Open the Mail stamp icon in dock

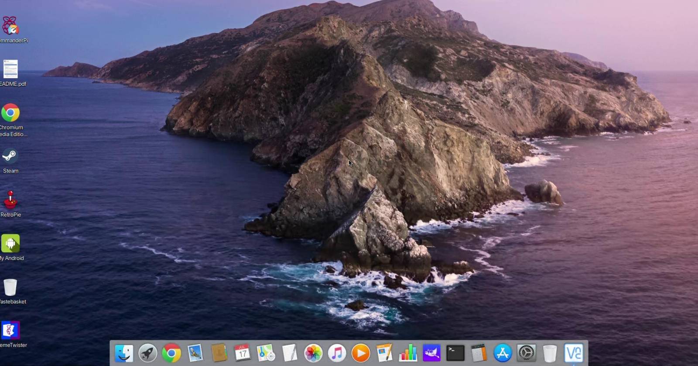pyautogui.click(x=195, y=353)
